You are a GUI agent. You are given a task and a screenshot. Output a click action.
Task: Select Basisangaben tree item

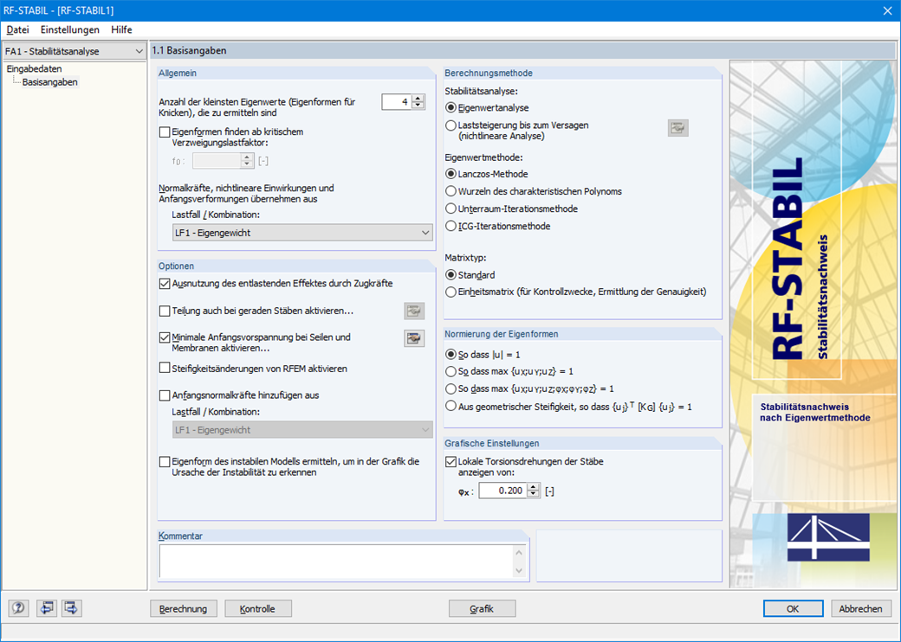coord(50,82)
